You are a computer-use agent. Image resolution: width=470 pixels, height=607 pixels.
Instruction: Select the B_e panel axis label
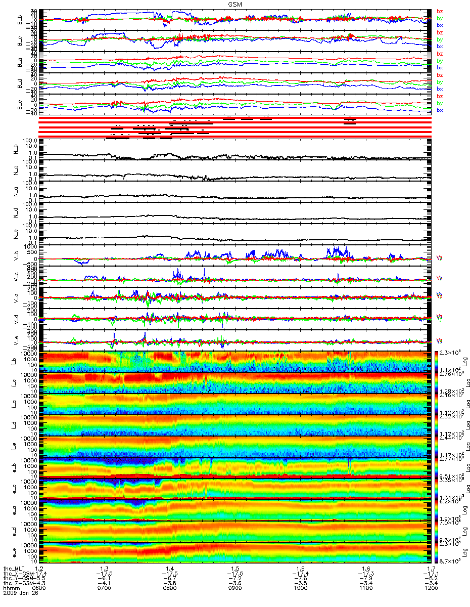[19, 105]
